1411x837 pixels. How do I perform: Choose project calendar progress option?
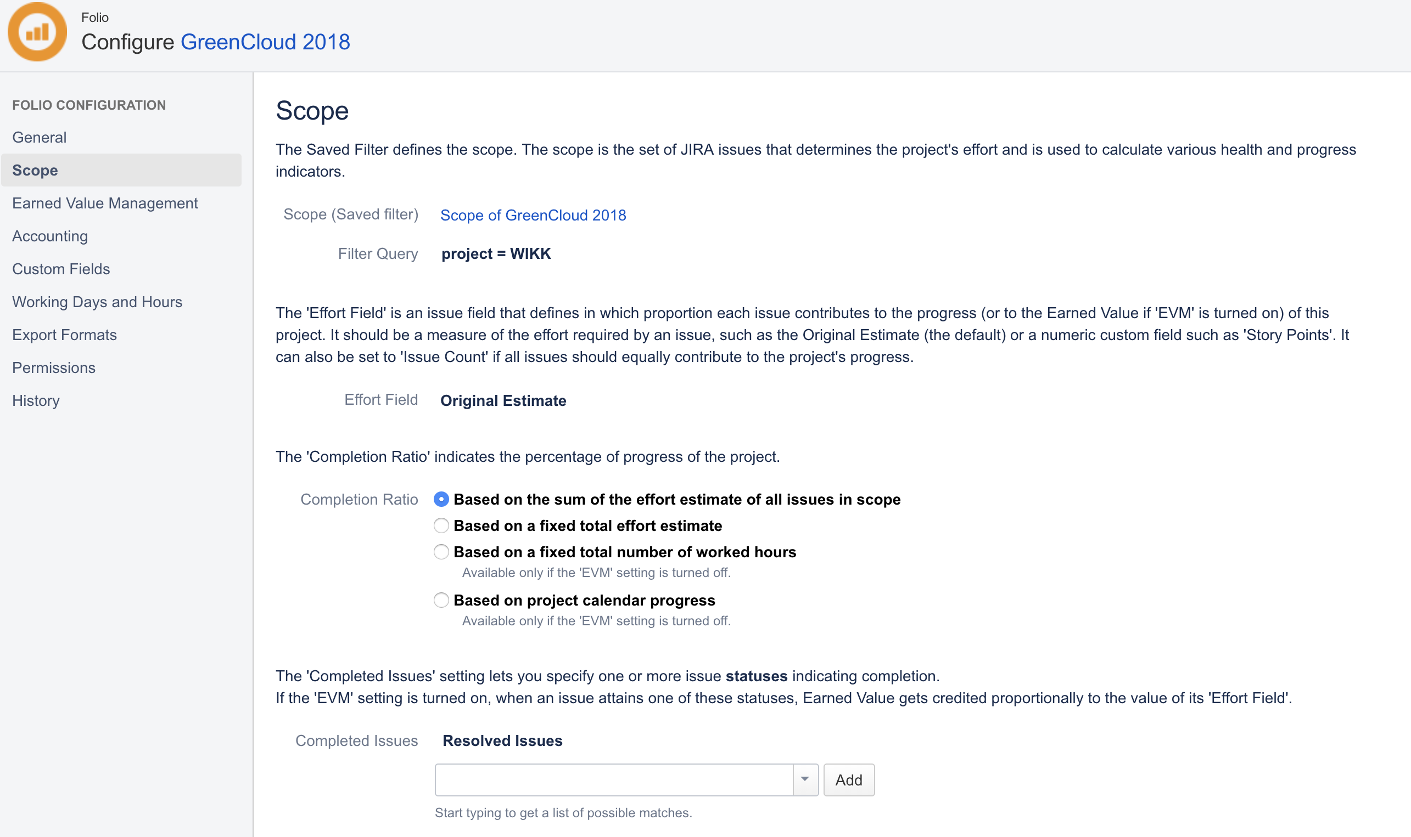point(441,600)
